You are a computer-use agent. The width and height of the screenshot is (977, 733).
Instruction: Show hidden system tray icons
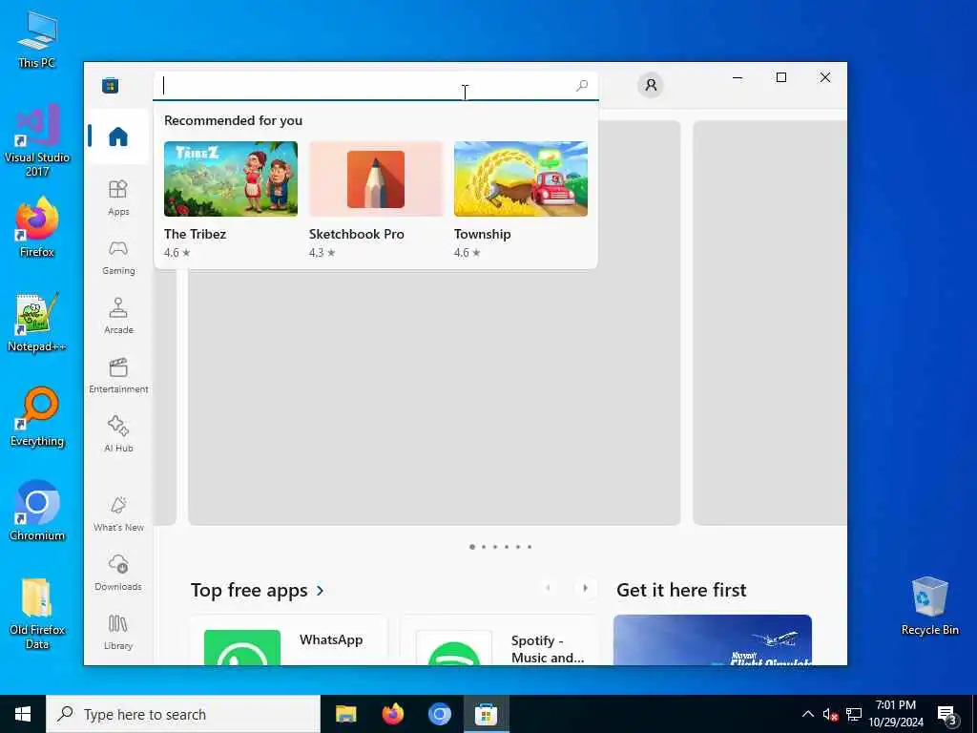(x=807, y=714)
